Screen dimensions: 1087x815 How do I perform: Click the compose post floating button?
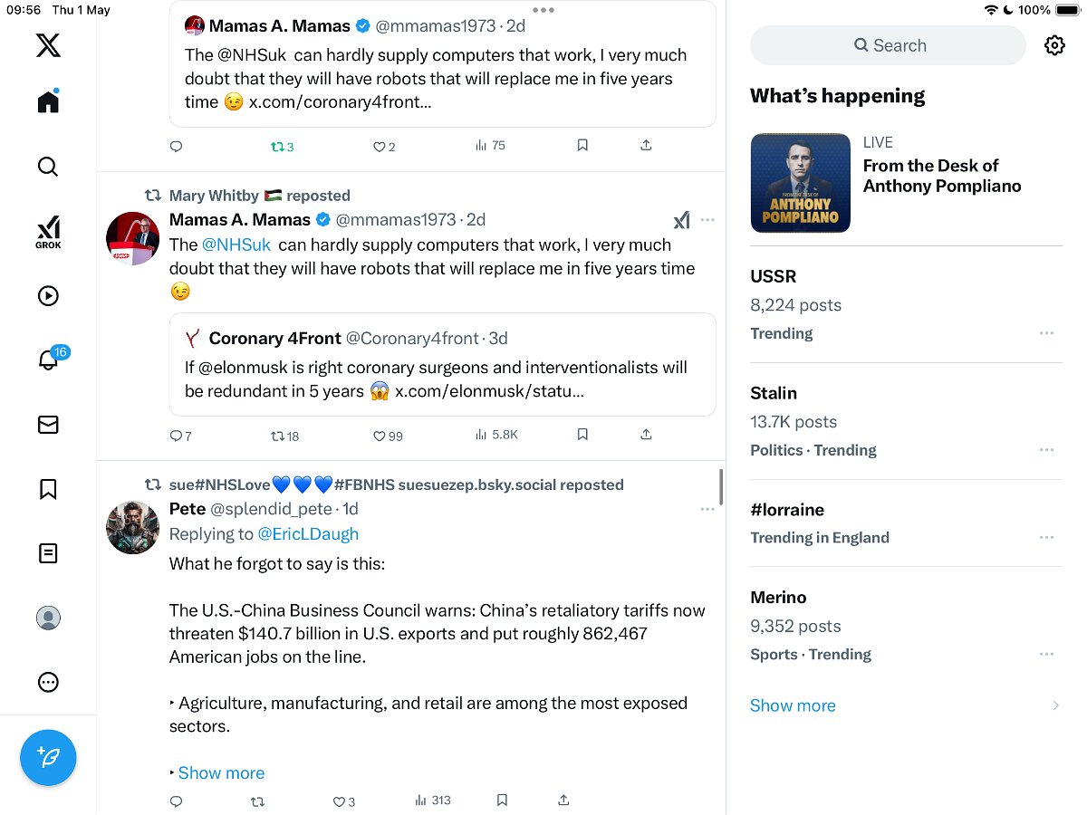(48, 757)
